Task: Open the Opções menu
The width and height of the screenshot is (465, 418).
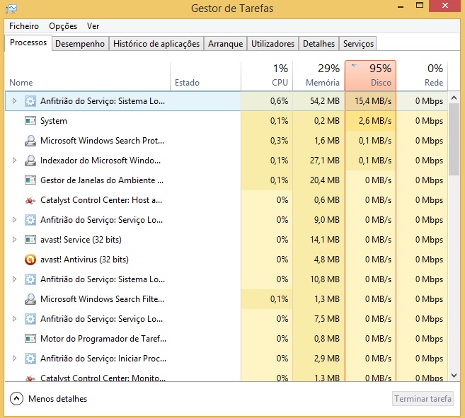Action: 63,26
